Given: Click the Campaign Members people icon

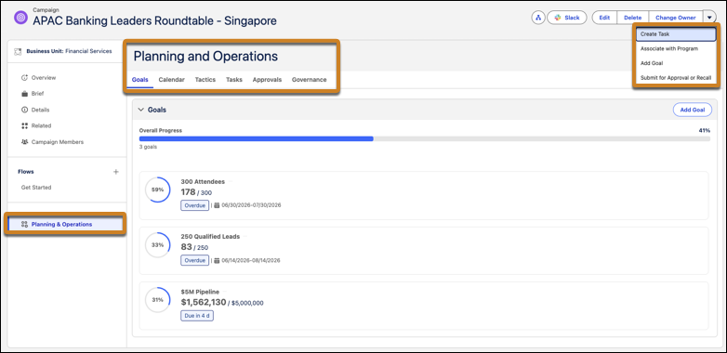Looking at the screenshot, I should (24, 142).
